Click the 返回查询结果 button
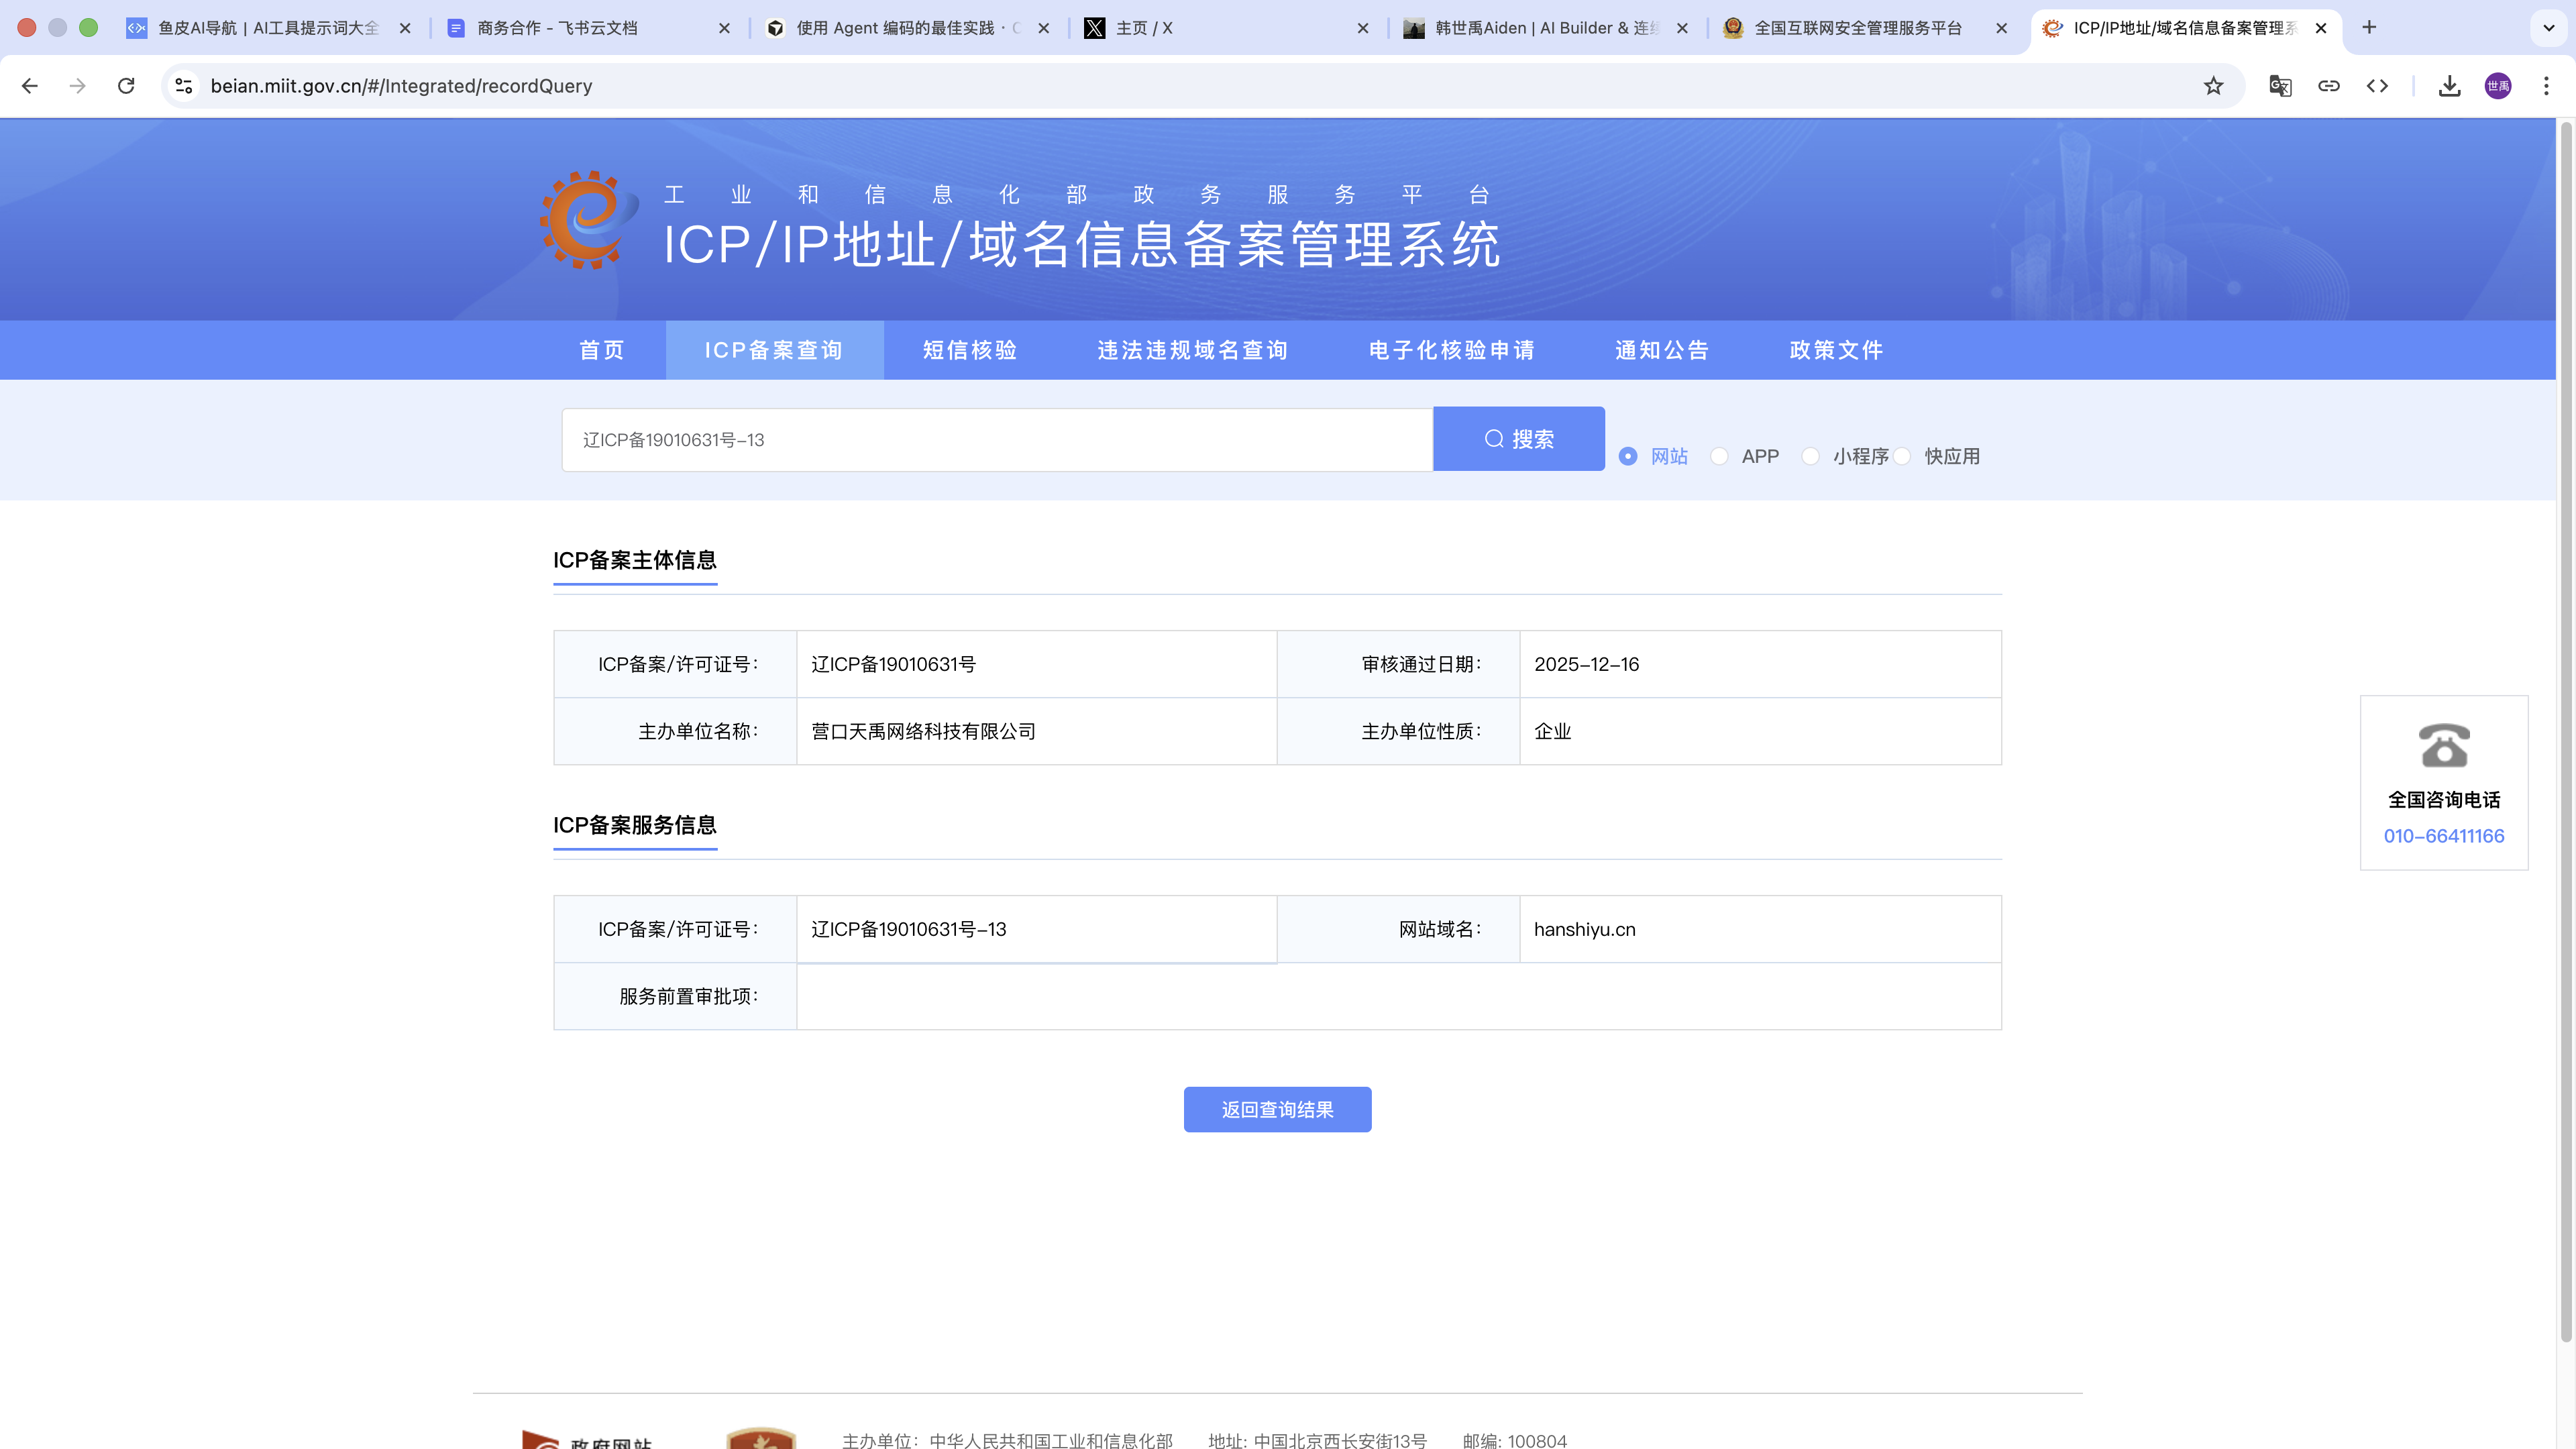This screenshot has width=2576, height=1449. [1277, 1109]
